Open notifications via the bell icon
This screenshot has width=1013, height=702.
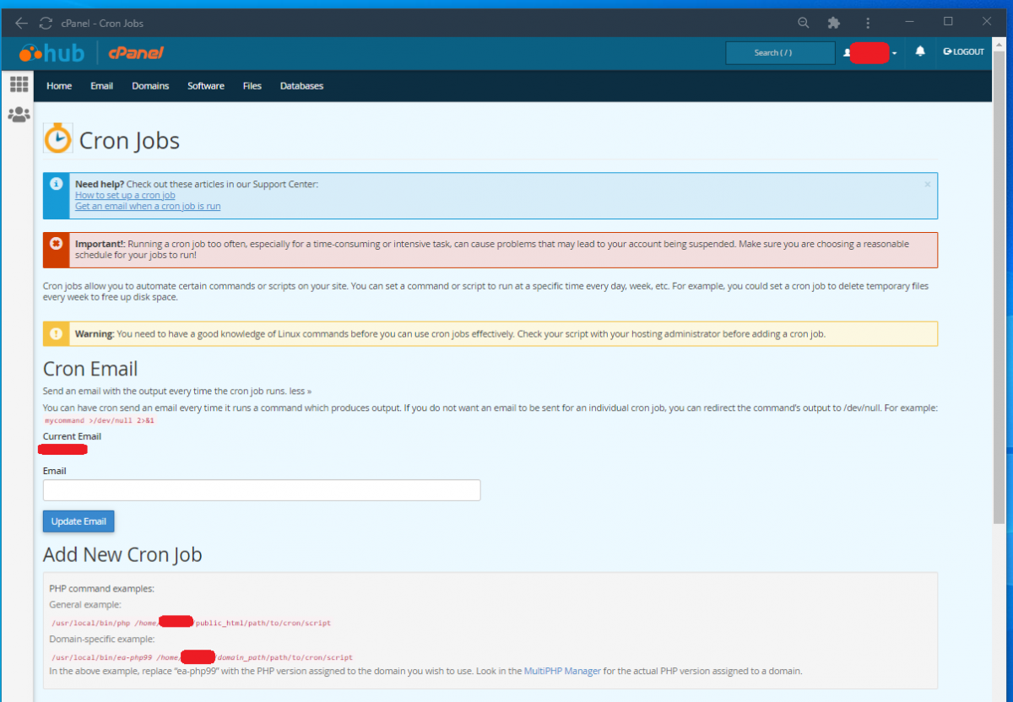point(920,51)
